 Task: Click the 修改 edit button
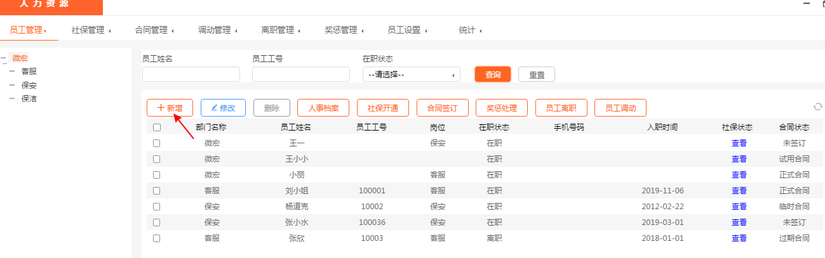(x=223, y=108)
